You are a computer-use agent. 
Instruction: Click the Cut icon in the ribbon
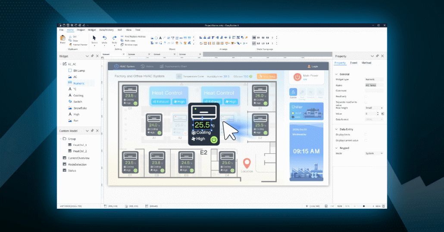pyautogui.click(x=70, y=37)
